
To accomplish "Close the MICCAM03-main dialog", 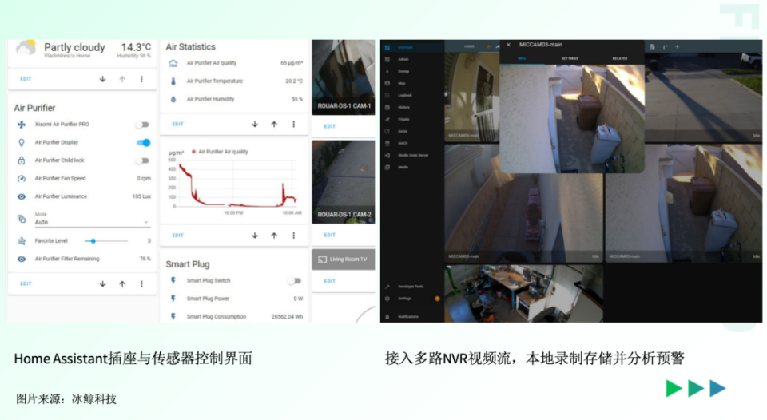I will pyautogui.click(x=508, y=45).
